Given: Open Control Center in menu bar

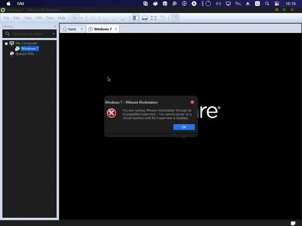Looking at the screenshot, I should (x=277, y=4).
